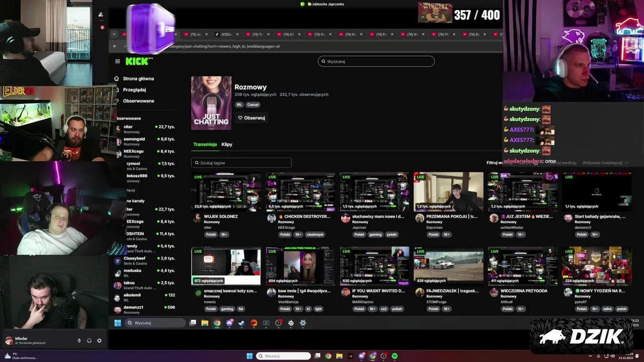644x362 pixels.
Task: Open the baw mnie stream thumbnail
Action: tap(300, 266)
